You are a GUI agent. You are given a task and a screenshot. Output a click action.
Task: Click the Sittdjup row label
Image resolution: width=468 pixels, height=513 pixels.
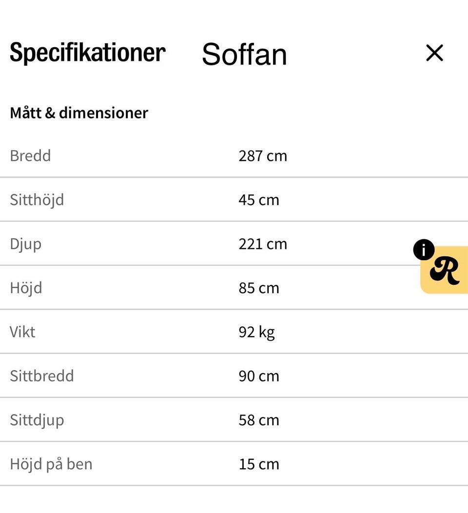37,421
